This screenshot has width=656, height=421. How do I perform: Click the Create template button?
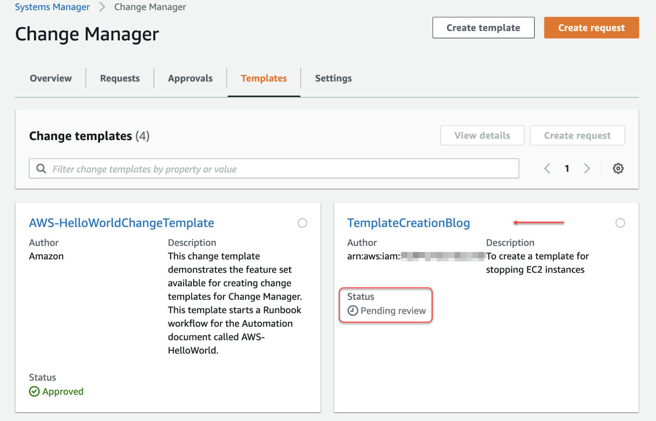click(x=483, y=28)
